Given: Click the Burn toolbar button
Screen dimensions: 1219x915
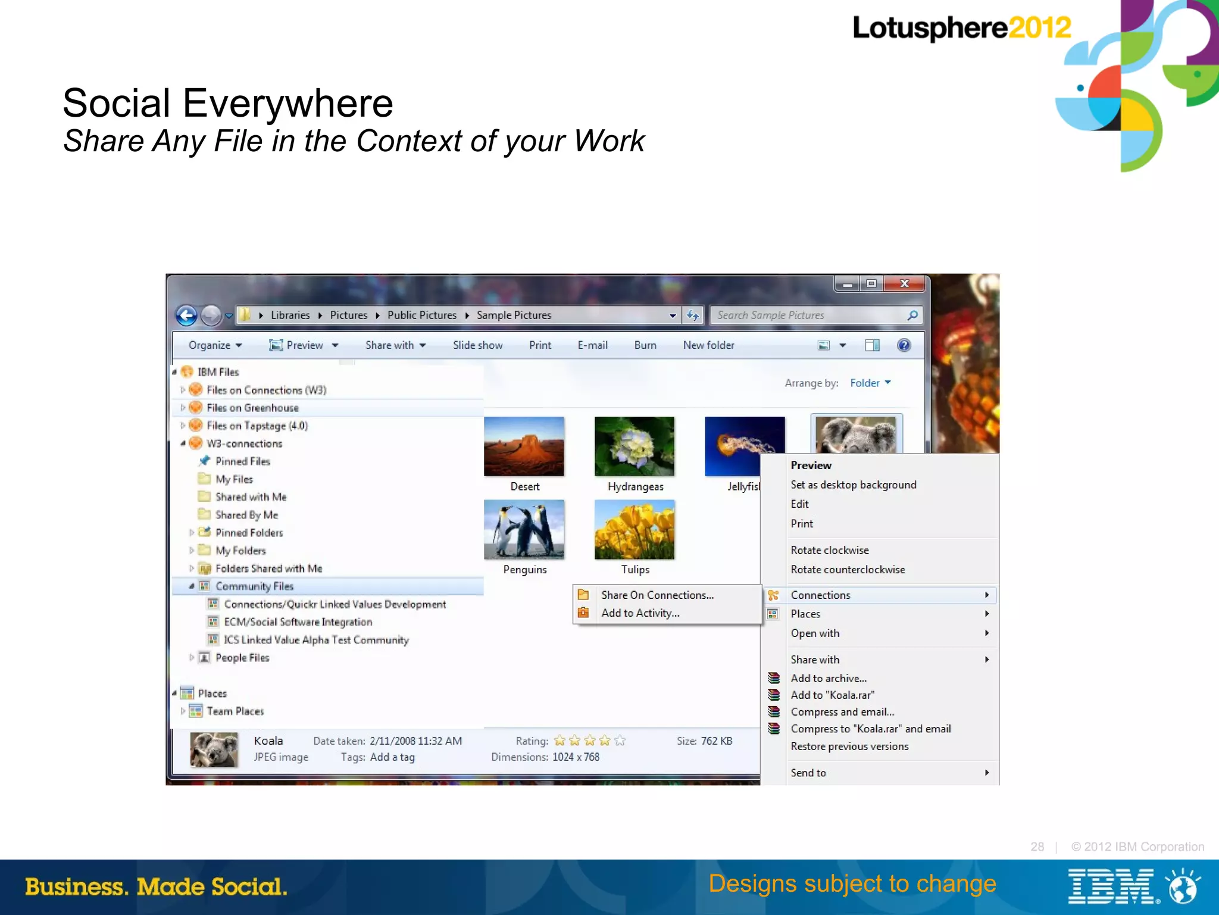Looking at the screenshot, I should (x=645, y=345).
